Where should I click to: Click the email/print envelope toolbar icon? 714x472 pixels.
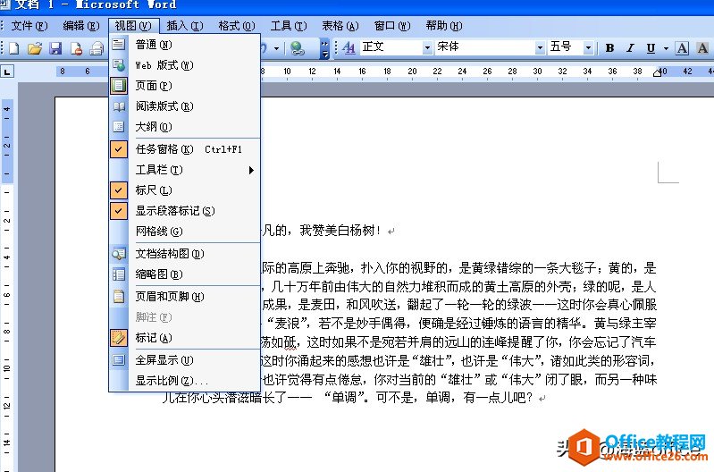[97, 47]
